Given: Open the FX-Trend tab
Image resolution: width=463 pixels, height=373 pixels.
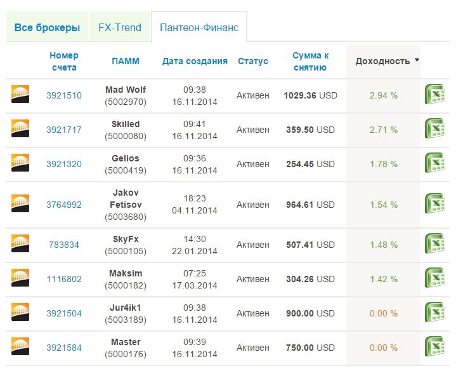Looking at the screenshot, I should tap(120, 27).
